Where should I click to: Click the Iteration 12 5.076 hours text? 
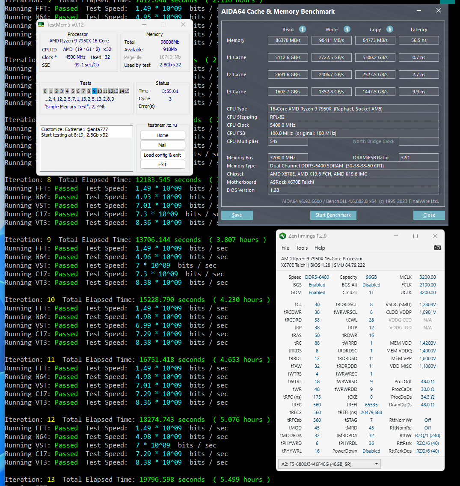click(241, 419)
